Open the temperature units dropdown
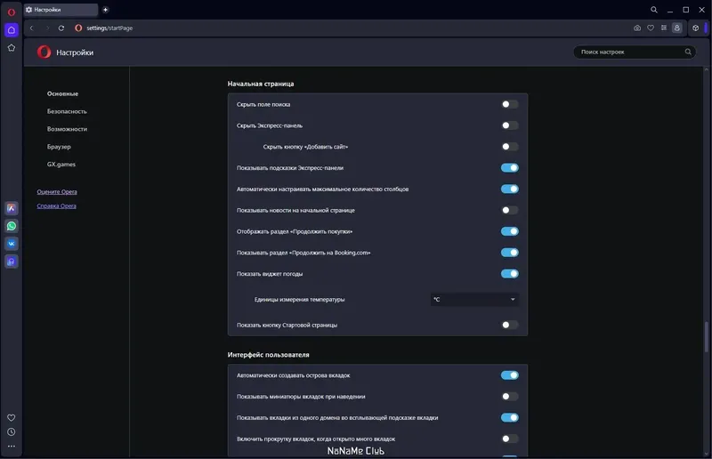 click(474, 300)
